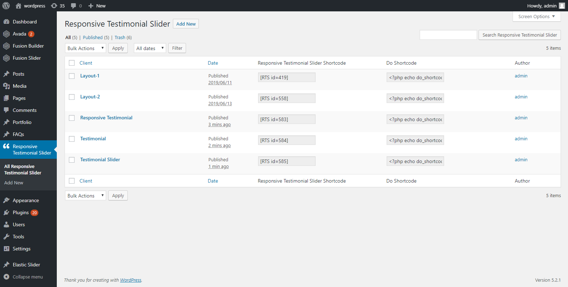Click admin author link for Testimonial row

(x=521, y=139)
